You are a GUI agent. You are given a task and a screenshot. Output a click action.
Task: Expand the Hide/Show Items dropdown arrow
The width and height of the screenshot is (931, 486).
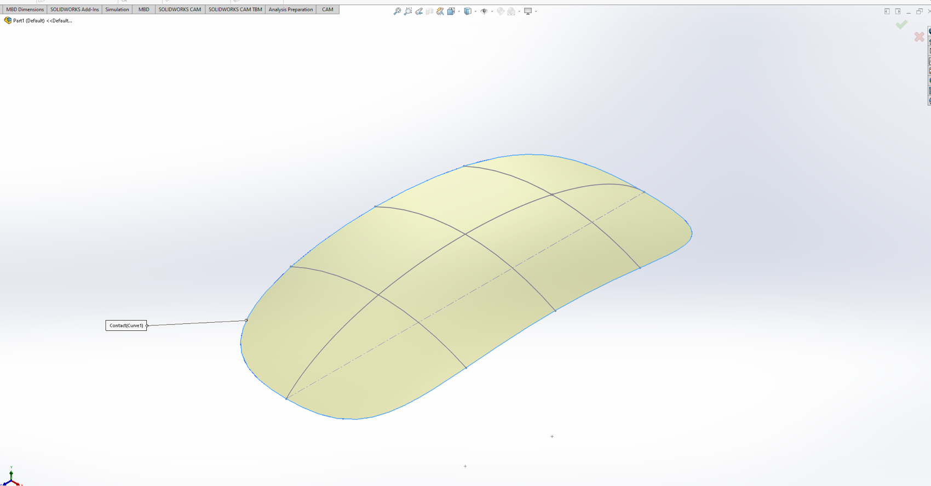[492, 11]
